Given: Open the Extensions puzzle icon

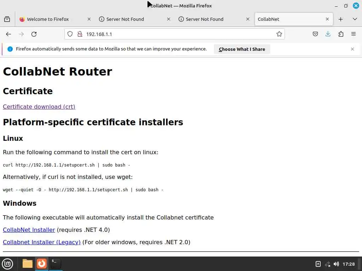Looking at the screenshot, I should pos(341,34).
